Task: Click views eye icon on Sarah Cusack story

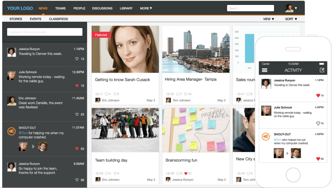Action: pos(97,94)
